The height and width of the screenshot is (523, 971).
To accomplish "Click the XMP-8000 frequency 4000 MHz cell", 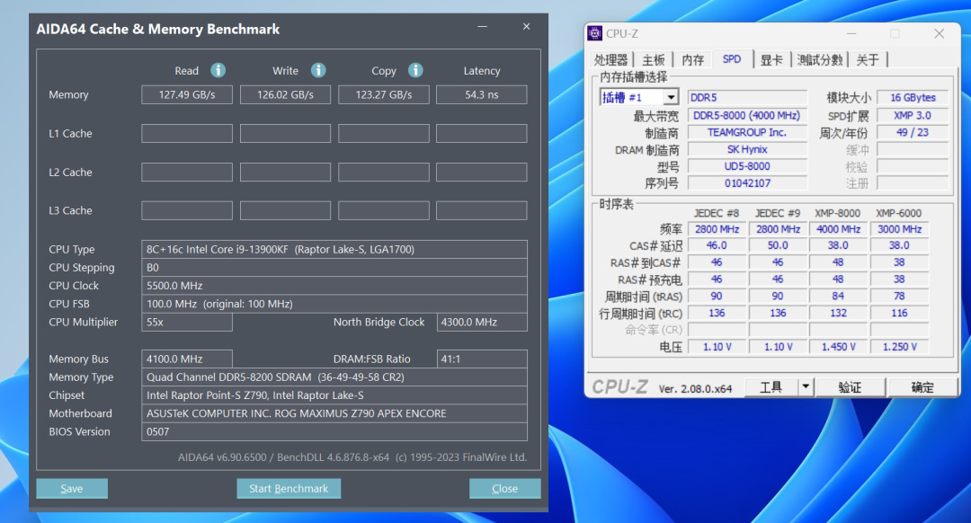I will [x=838, y=229].
